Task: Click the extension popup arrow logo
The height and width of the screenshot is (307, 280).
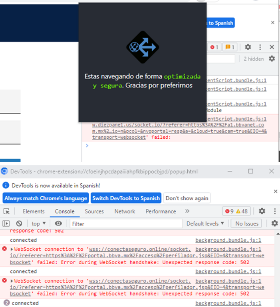Action: (143, 47)
